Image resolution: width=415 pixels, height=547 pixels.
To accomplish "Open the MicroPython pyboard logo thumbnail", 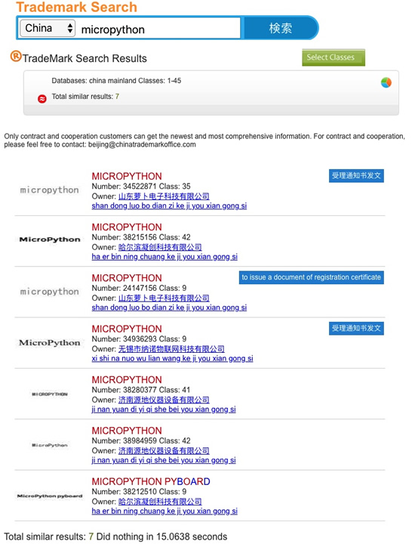I will click(x=50, y=496).
